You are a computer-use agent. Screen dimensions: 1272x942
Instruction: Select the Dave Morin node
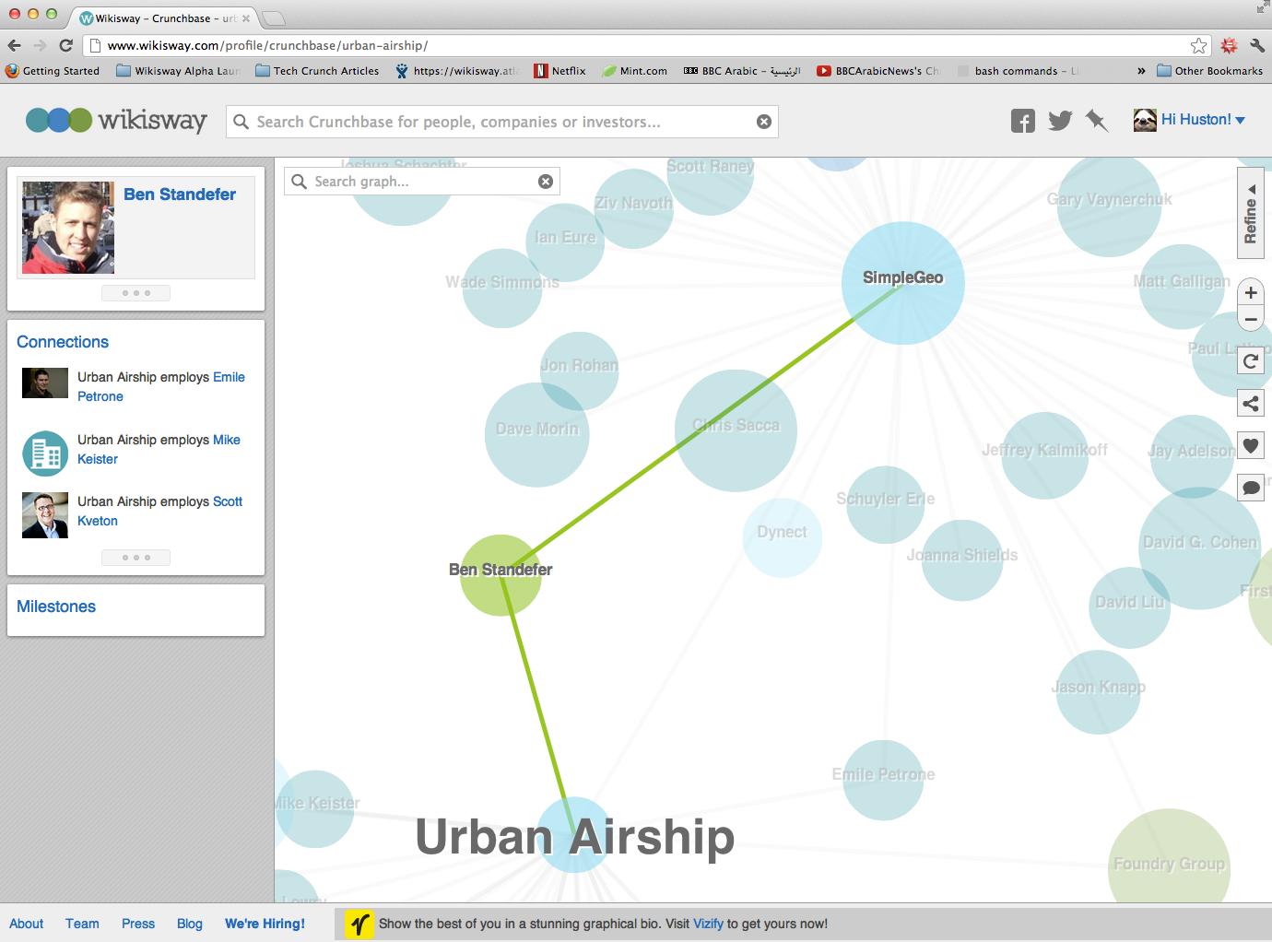click(x=536, y=435)
